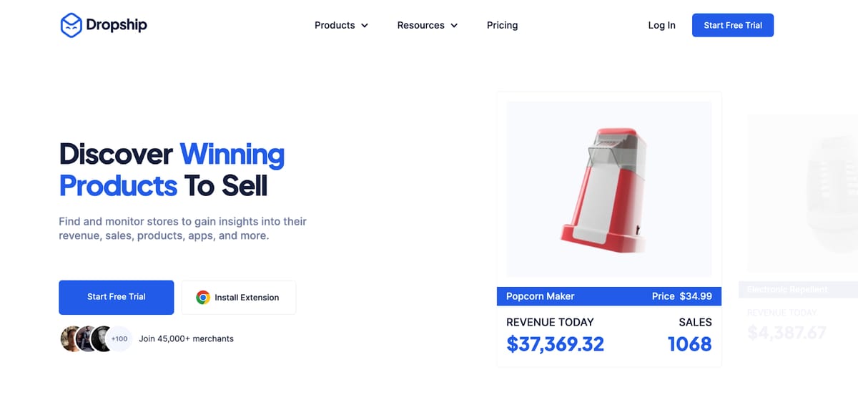Viewport: 858px width, 405px height.
Task: Click the +100 merchants avatar badge
Action: pyautogui.click(x=119, y=338)
